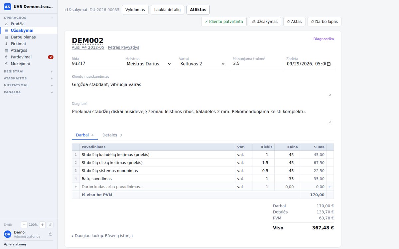Set order status to Vykdomas
The image size is (399, 249).
click(x=135, y=10)
